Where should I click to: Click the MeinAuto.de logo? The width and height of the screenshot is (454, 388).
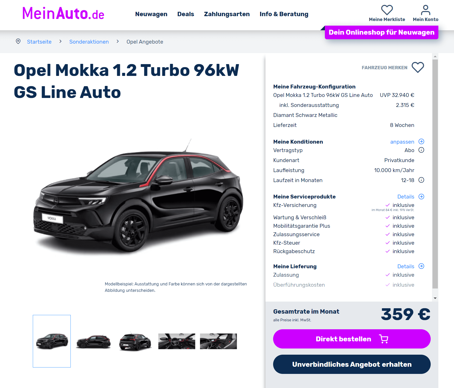[x=63, y=13]
